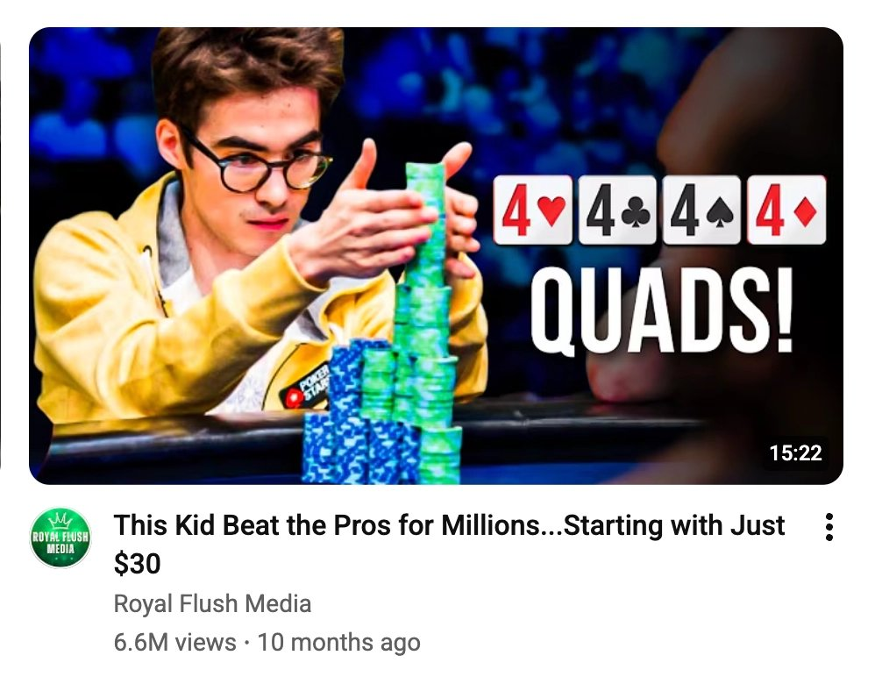Click the 10 months ago label
Screen dimensions: 875x691
point(338,643)
